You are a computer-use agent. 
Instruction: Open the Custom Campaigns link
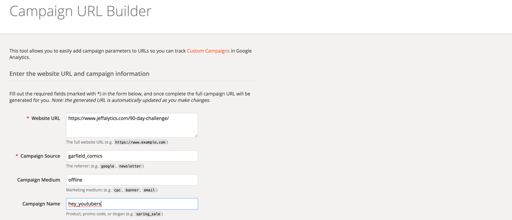click(208, 51)
